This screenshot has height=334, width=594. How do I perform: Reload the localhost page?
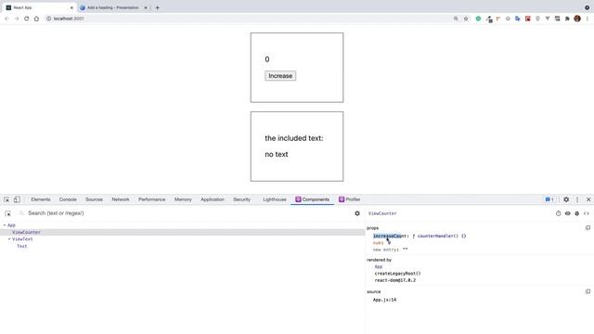(27, 19)
